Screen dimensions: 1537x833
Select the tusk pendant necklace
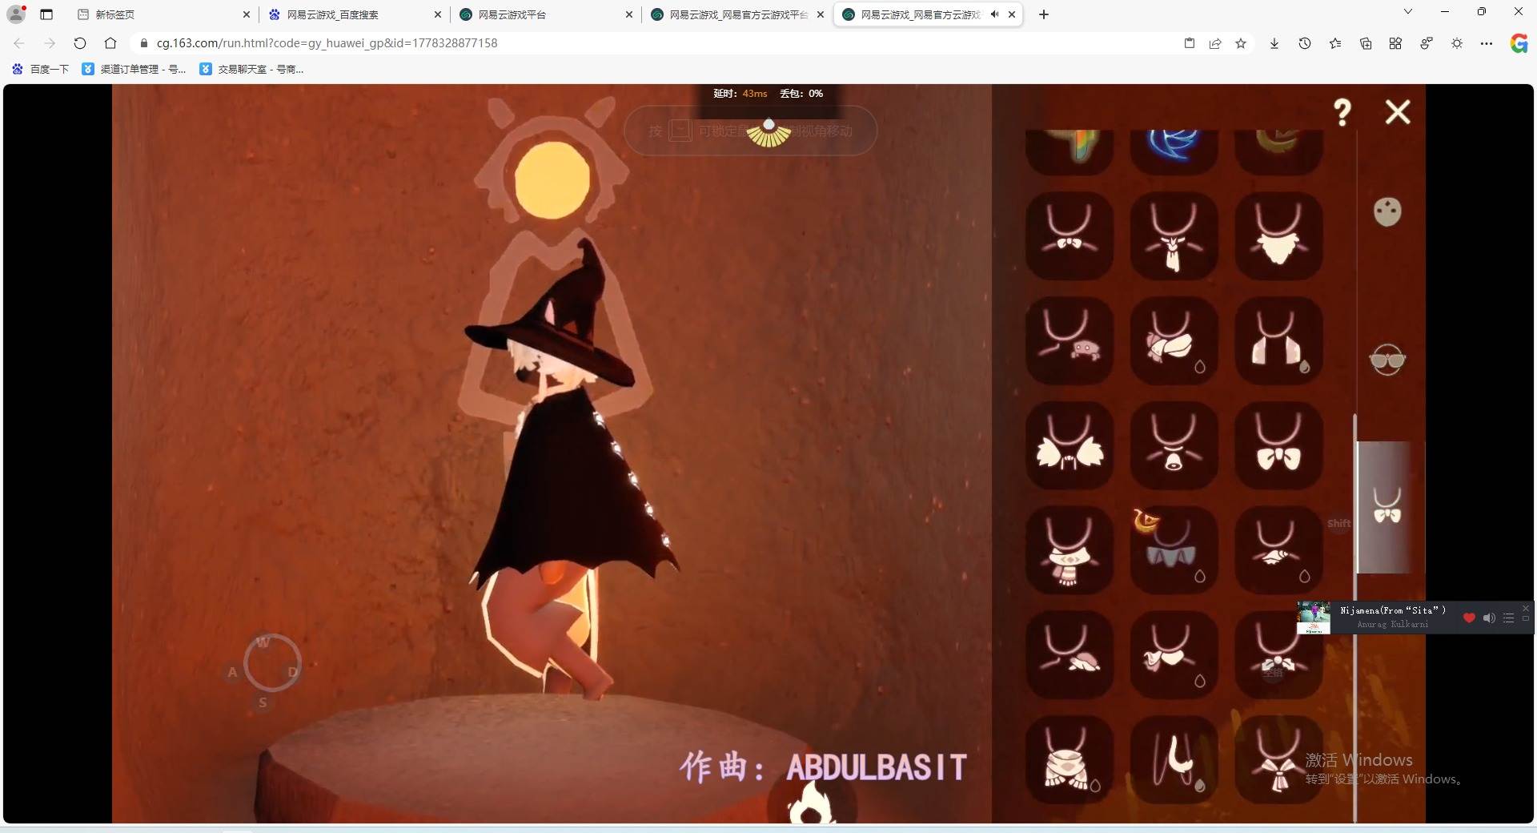(x=1174, y=760)
